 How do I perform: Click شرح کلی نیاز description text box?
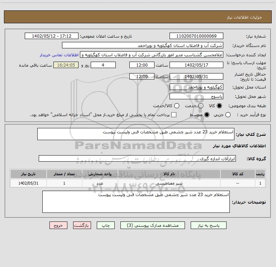(x=136, y=134)
